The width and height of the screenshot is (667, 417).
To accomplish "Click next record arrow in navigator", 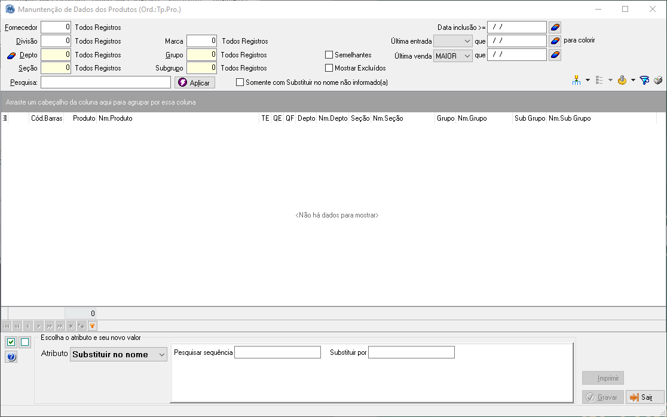I will click(39, 326).
